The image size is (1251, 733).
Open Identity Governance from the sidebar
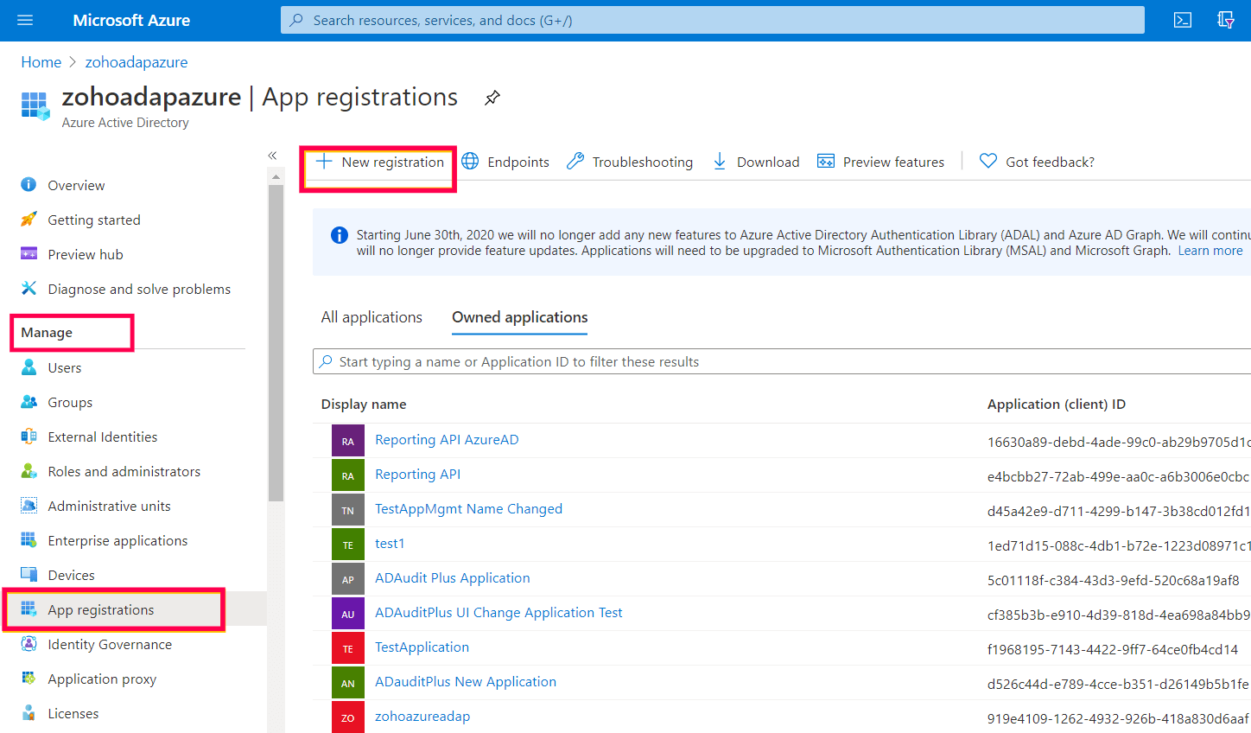click(x=109, y=644)
